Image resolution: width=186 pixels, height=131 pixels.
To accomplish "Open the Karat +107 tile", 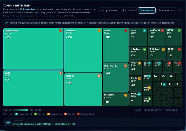I will coord(138,37).
